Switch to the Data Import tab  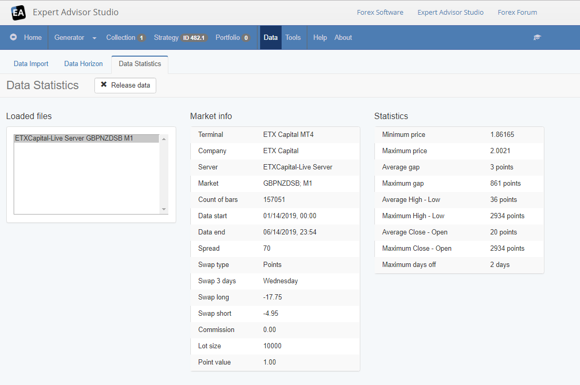click(x=31, y=63)
